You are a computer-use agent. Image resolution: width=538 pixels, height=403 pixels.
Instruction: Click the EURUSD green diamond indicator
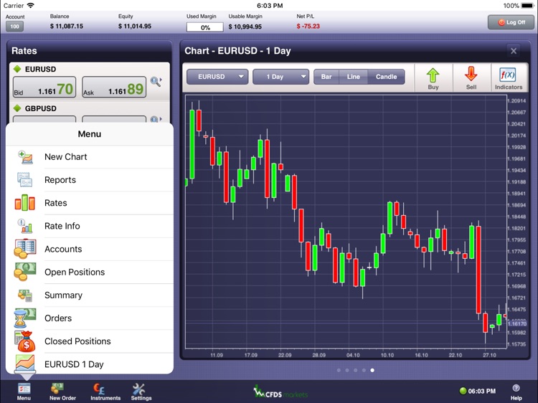coord(17,69)
